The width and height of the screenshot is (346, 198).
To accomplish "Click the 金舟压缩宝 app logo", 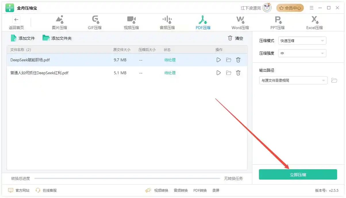I will click(10, 8).
